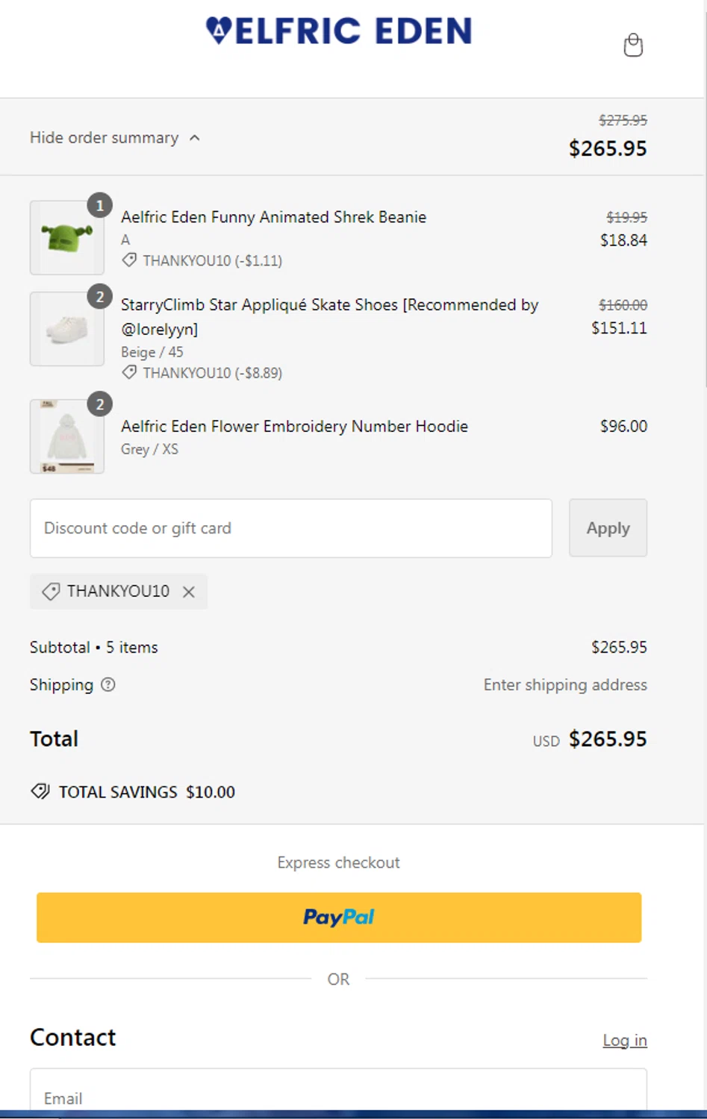Click the total savings tag icon

pos(40,792)
